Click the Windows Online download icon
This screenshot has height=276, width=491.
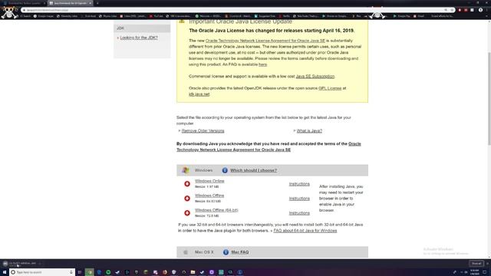click(187, 184)
